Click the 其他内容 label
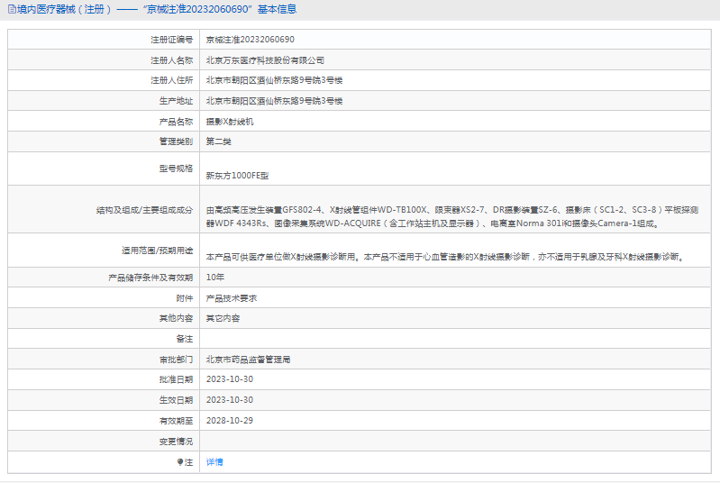Screen dimensions: 720x483 [x=176, y=318]
